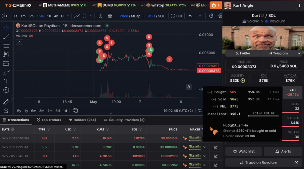Screen dimensions: 304x169
Task: Open the Telegram link
Action: pos(279,53)
